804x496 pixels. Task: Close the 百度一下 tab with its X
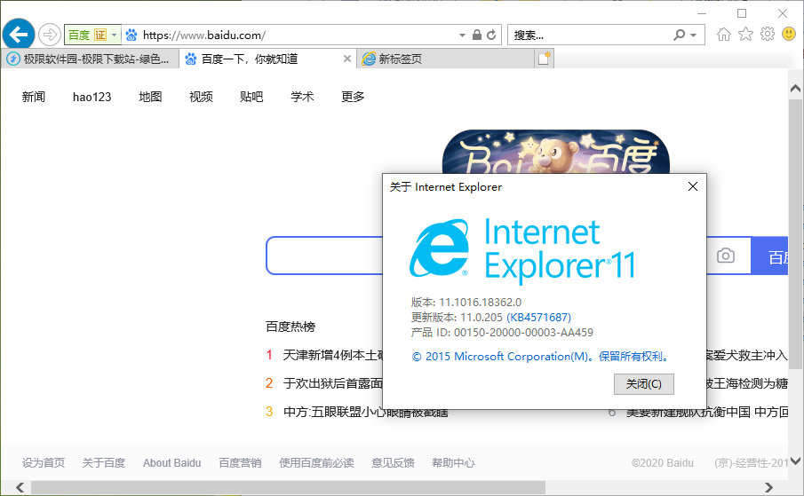point(347,59)
